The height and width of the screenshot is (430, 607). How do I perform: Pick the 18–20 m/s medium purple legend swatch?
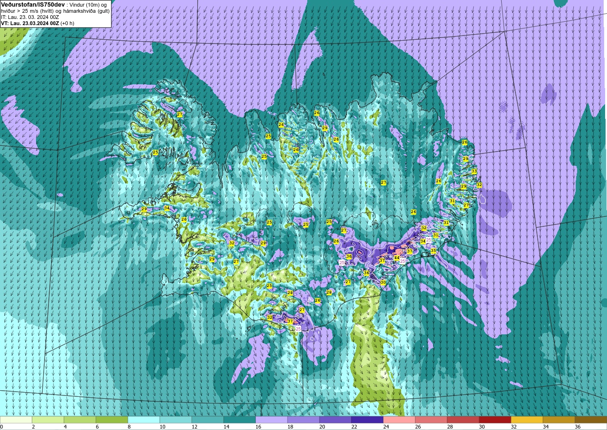[x=303, y=420]
